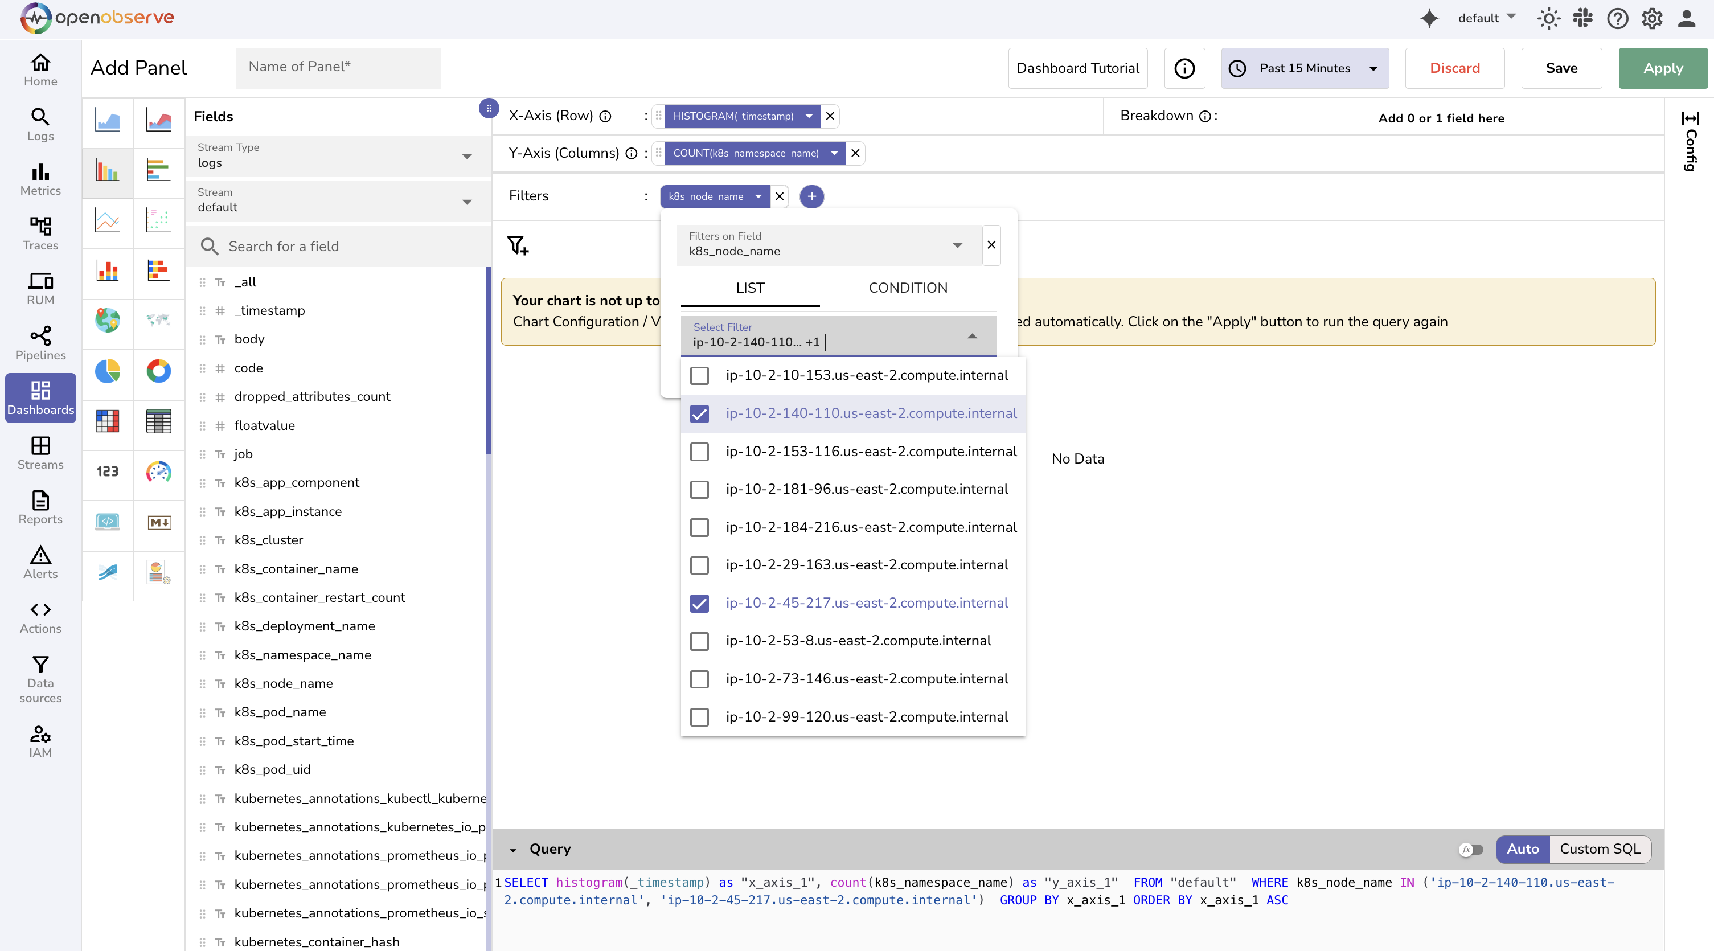Click the add filter funnel icon
This screenshot has height=951, width=1714.
[x=518, y=245]
